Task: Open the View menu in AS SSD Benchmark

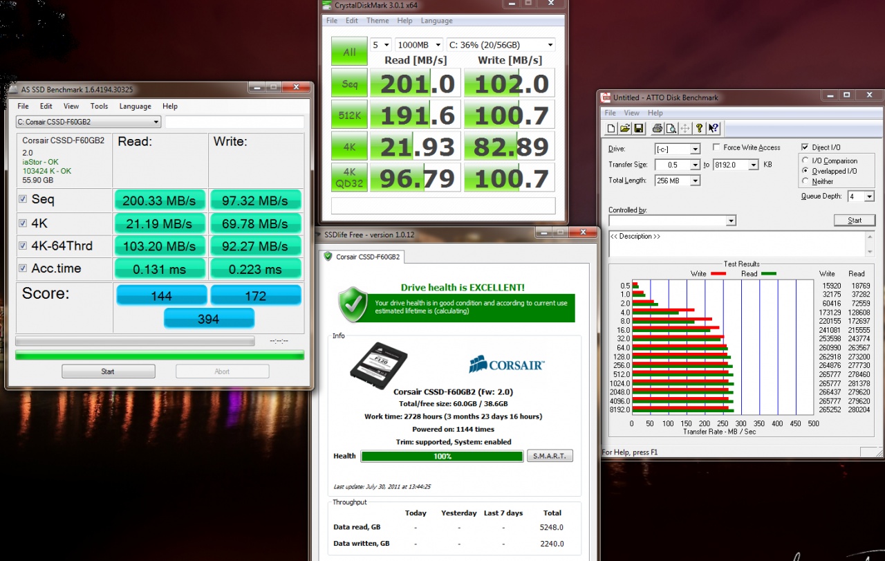Action: click(x=71, y=106)
